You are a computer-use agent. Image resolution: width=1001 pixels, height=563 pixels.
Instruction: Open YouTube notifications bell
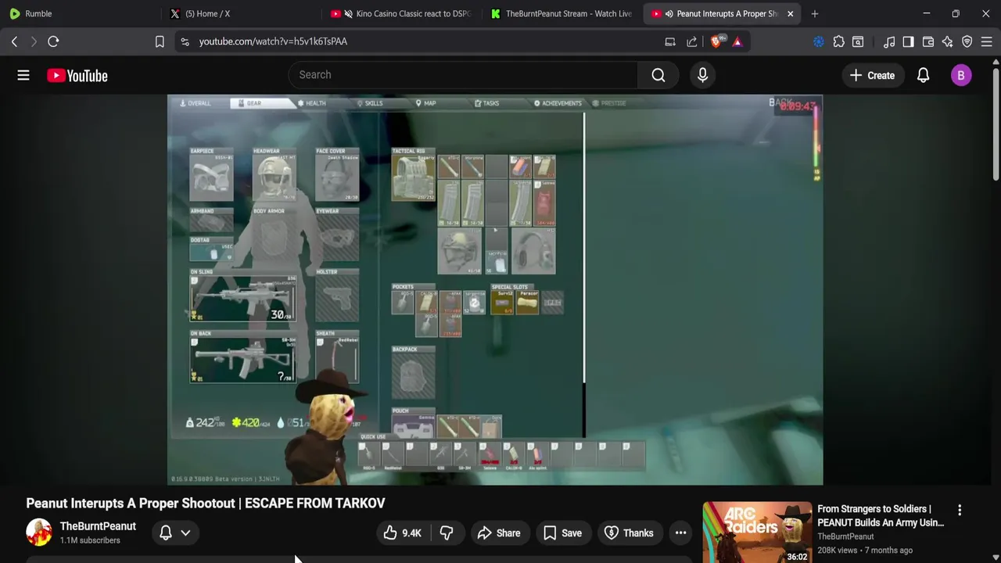coord(923,75)
